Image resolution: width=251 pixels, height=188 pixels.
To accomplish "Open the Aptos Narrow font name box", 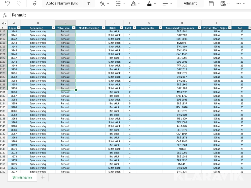I will (x=62, y=3).
